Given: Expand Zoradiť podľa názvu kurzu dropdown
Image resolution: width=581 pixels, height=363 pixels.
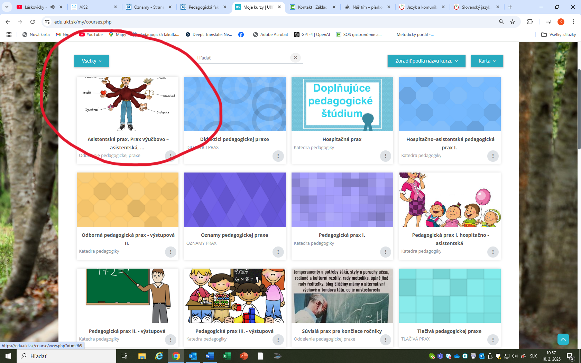Looking at the screenshot, I should coord(426,61).
